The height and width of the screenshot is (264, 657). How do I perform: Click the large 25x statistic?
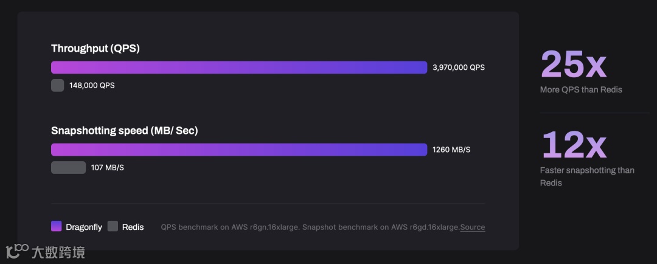(x=574, y=64)
